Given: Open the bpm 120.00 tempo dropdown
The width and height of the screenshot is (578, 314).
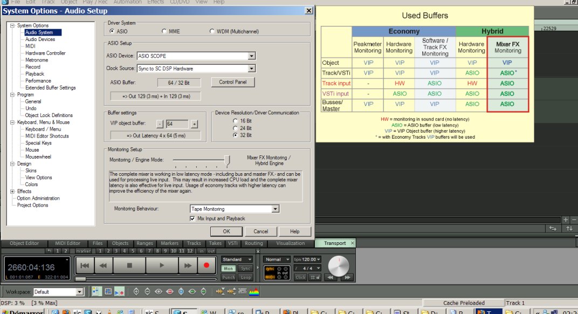Looking at the screenshot, I should tap(307, 260).
